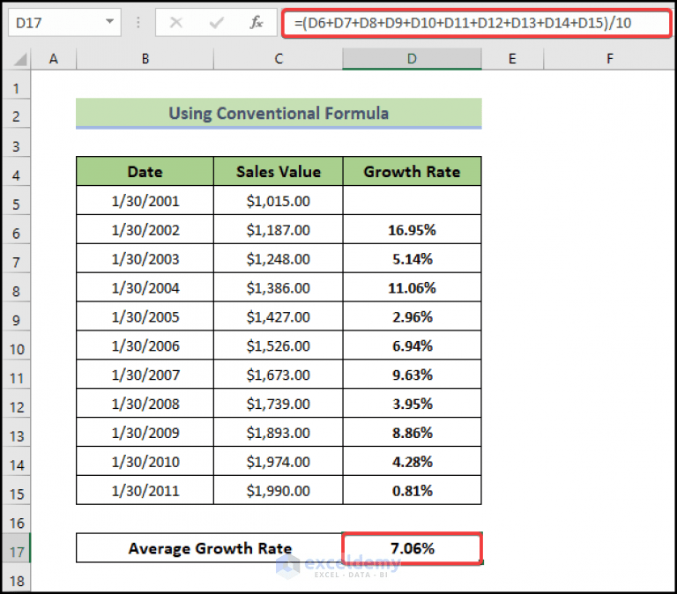677x594 pixels.
Task: Click the 'Sales Value' header cell
Action: (279, 171)
